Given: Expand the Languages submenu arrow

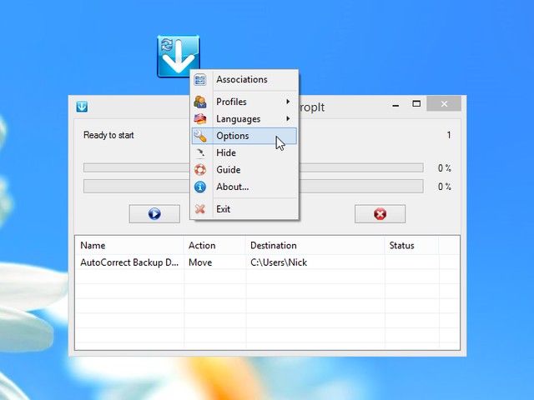Looking at the screenshot, I should point(288,119).
